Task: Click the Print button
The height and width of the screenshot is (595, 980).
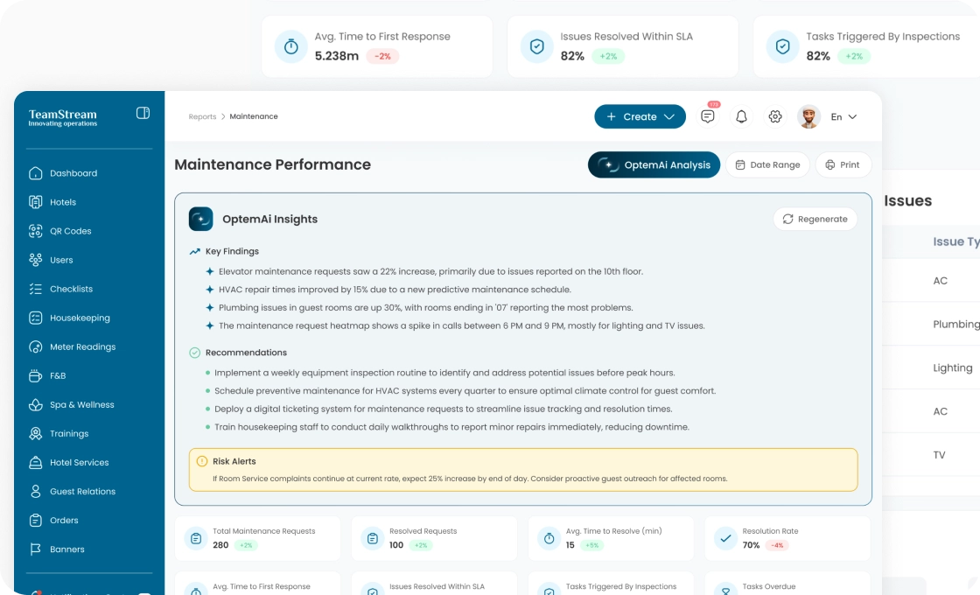Action: coord(843,164)
